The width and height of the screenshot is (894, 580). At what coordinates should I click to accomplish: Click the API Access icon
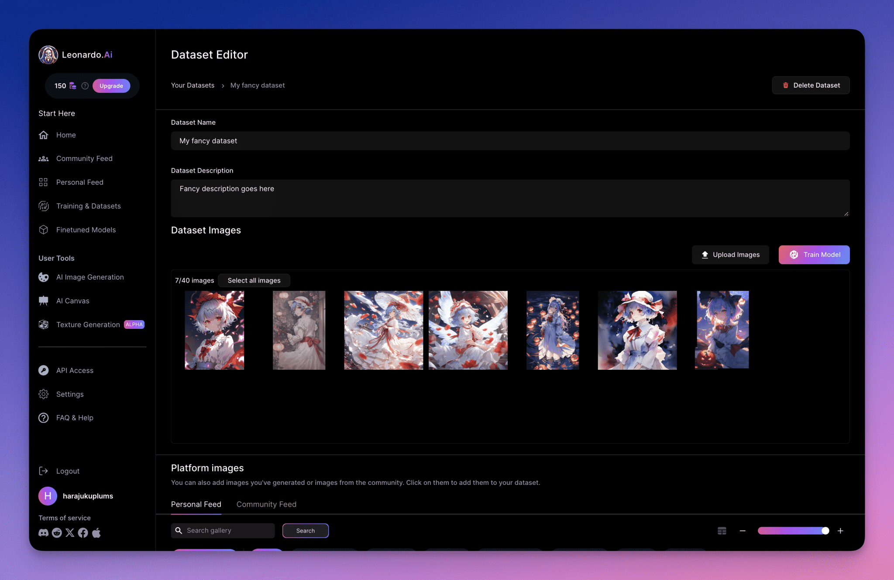pos(44,370)
